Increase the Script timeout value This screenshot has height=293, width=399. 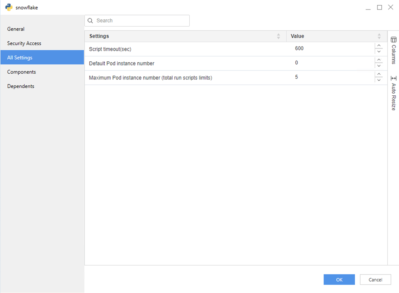379,46
